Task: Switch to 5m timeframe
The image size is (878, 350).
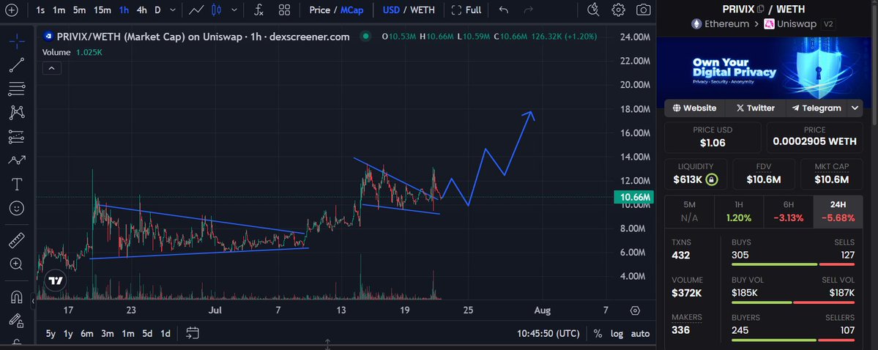Action: 80,10
